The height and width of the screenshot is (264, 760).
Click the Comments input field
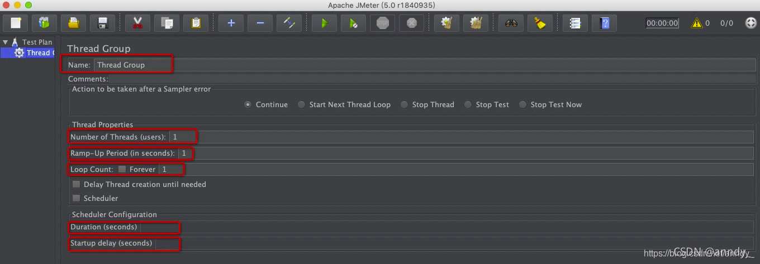point(431,79)
